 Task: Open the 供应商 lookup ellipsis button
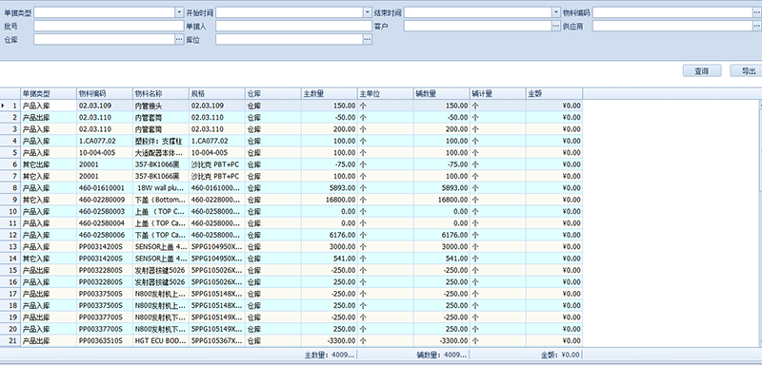757,27
